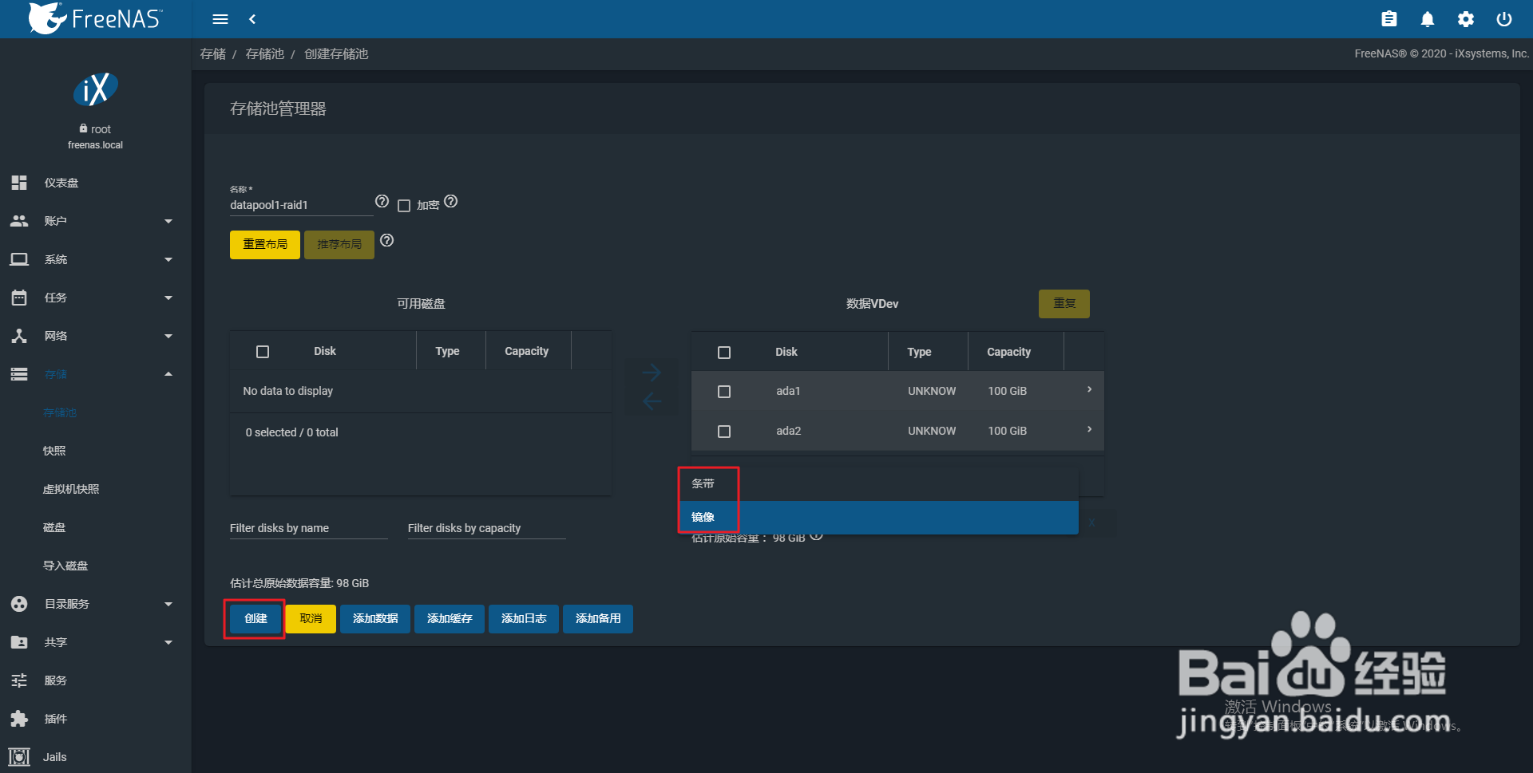Open 快照 snapshots page
This screenshot has height=773, width=1533.
point(54,451)
